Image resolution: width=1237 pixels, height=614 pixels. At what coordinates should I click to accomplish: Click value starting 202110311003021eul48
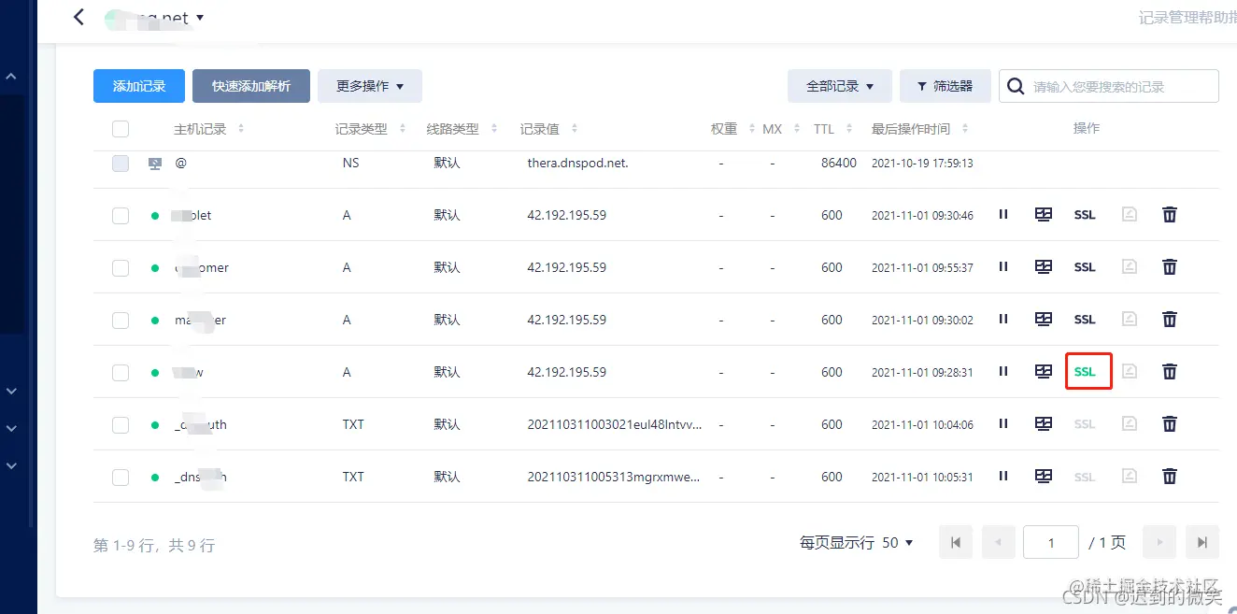click(x=614, y=424)
